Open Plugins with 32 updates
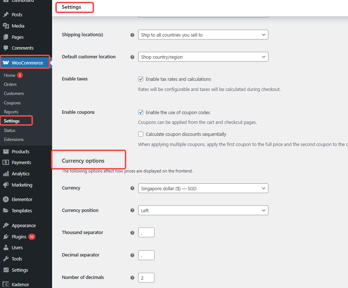The height and width of the screenshot is (288, 348). 19,237
